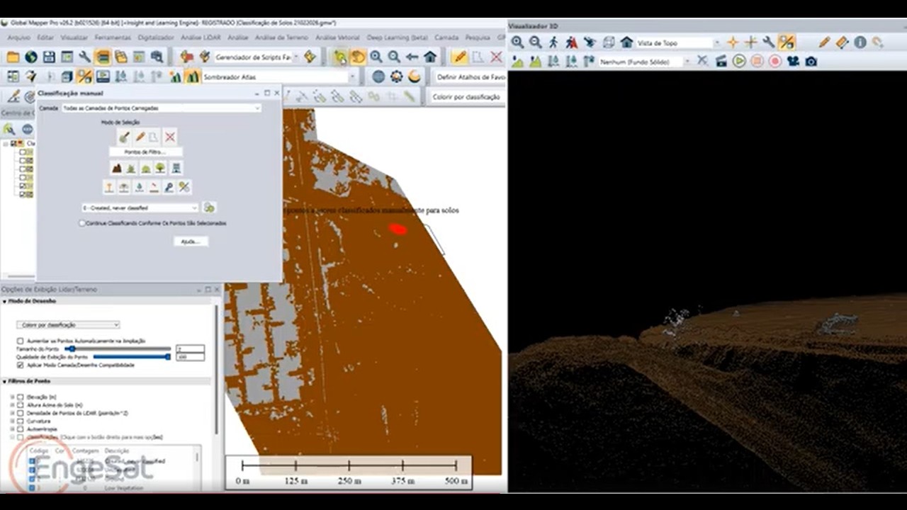Open Configuration wrench icon in main toolbar
This screenshot has width=907, height=510.
point(85,57)
